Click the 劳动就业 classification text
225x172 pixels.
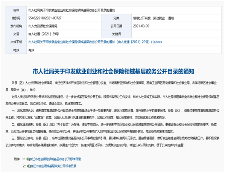pyautogui.click(x=159, y=18)
